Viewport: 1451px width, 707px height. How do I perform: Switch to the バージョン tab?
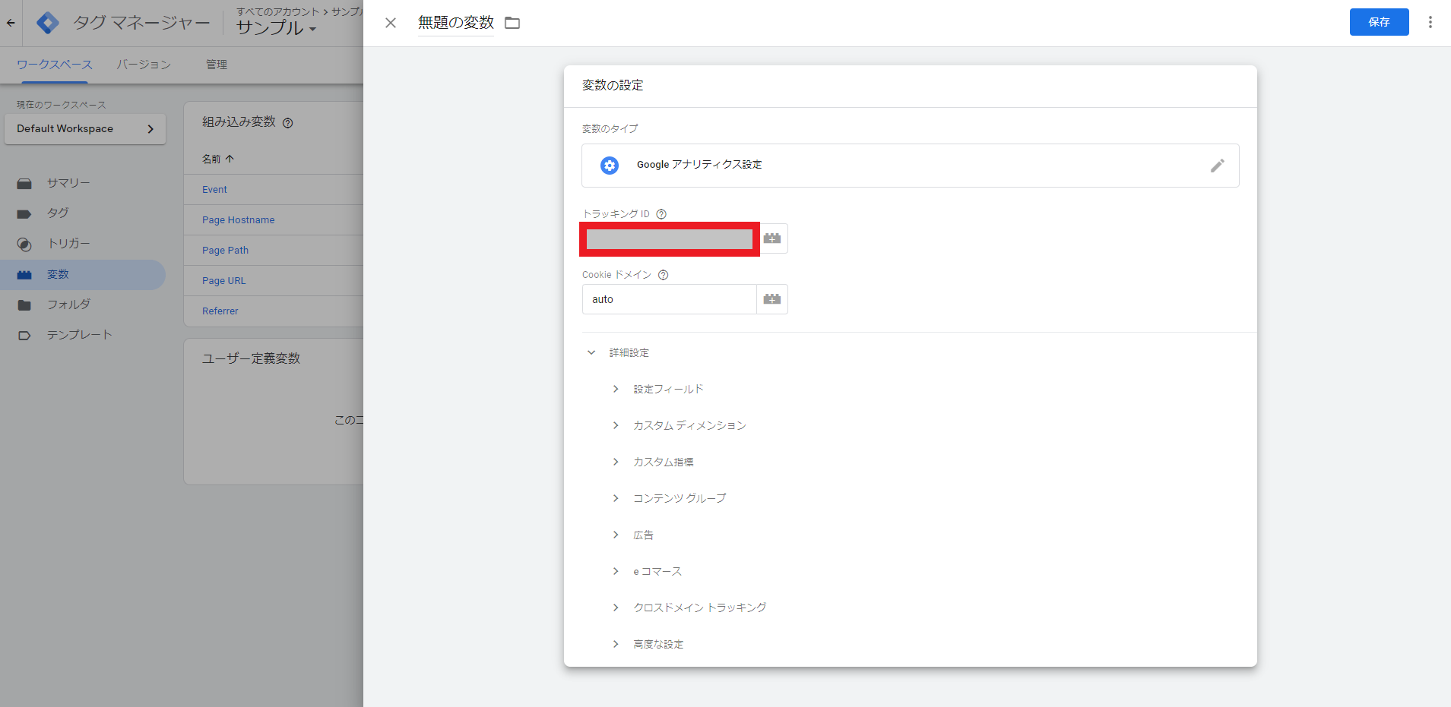[x=144, y=65]
